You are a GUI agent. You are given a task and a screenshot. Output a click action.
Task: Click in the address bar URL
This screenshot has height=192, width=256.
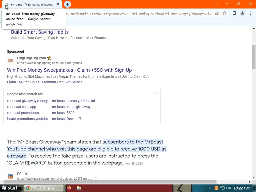138,13
